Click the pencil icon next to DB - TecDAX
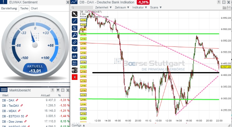The image size is (232, 127). click(22, 105)
